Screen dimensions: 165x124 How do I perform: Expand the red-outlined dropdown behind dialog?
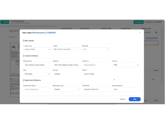151,43
